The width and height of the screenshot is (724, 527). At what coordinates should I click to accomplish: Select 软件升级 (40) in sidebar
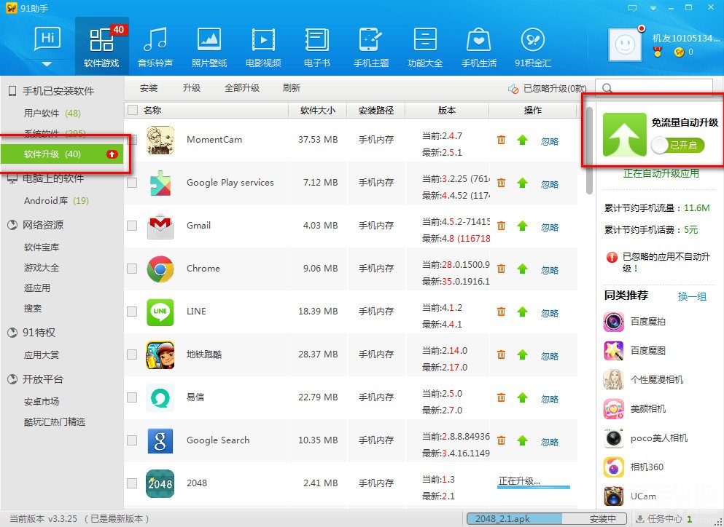click(x=62, y=154)
